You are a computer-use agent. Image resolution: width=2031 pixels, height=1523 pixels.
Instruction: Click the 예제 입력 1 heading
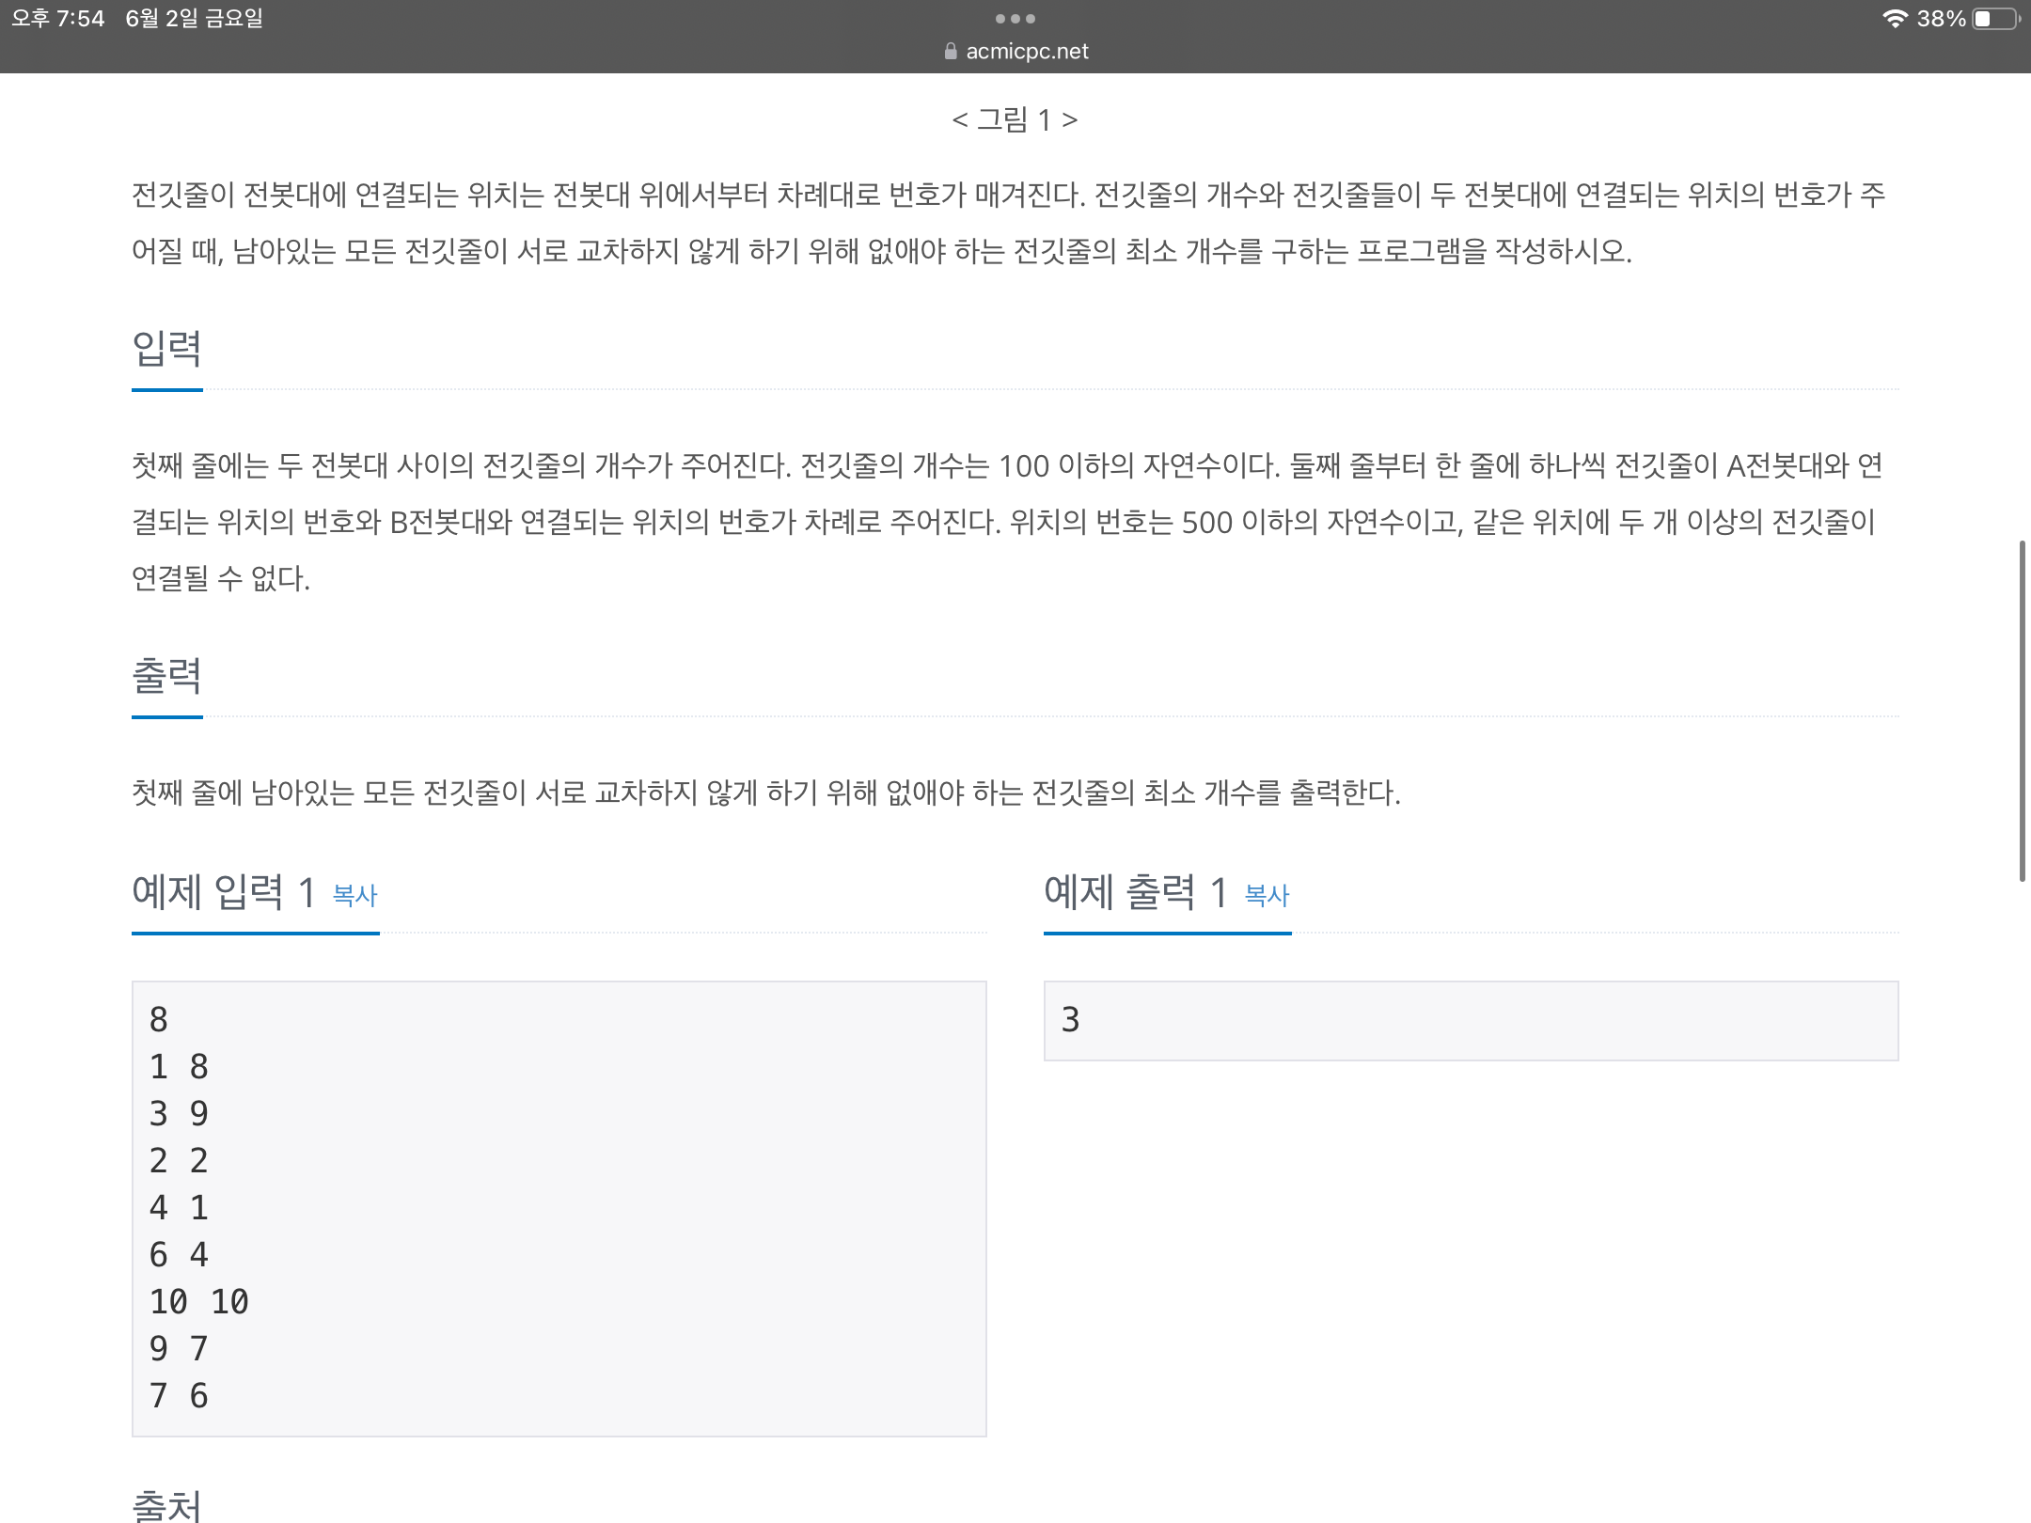click(221, 893)
